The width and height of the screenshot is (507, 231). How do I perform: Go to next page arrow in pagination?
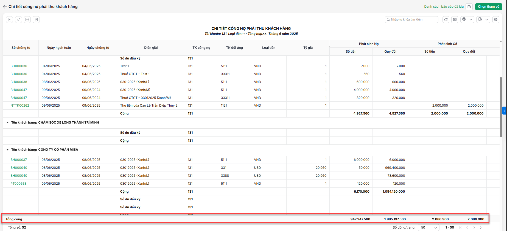pos(474,227)
